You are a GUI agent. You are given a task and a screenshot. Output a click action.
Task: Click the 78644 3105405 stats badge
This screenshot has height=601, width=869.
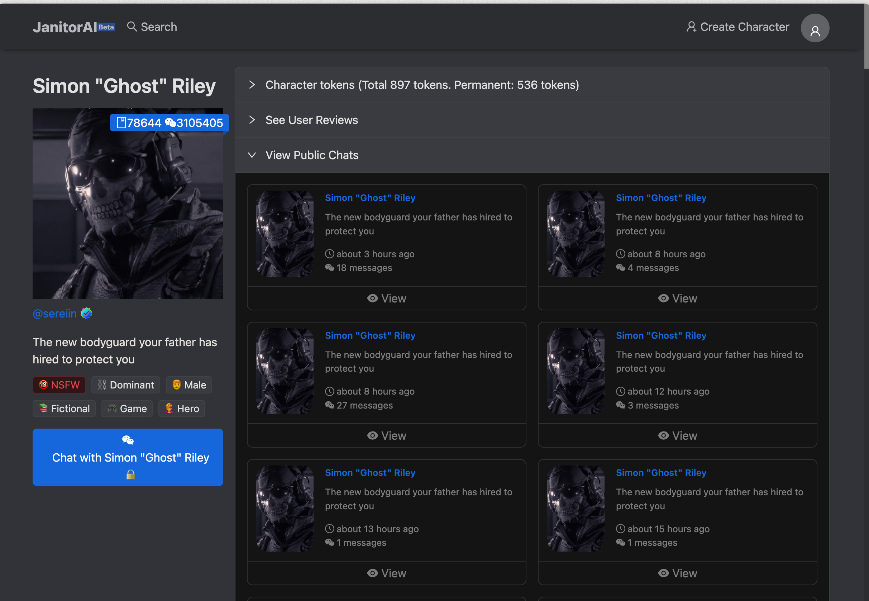[x=169, y=123]
